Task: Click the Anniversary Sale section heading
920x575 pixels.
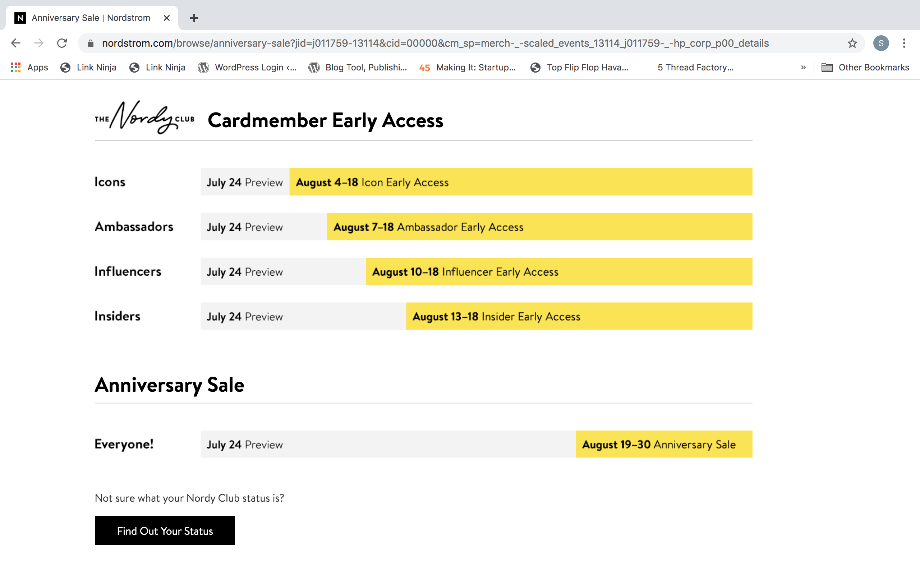Action: [x=170, y=385]
